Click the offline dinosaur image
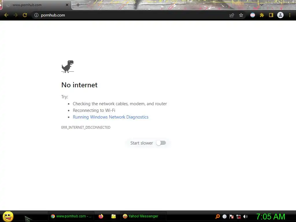296x222 pixels. 68,66
